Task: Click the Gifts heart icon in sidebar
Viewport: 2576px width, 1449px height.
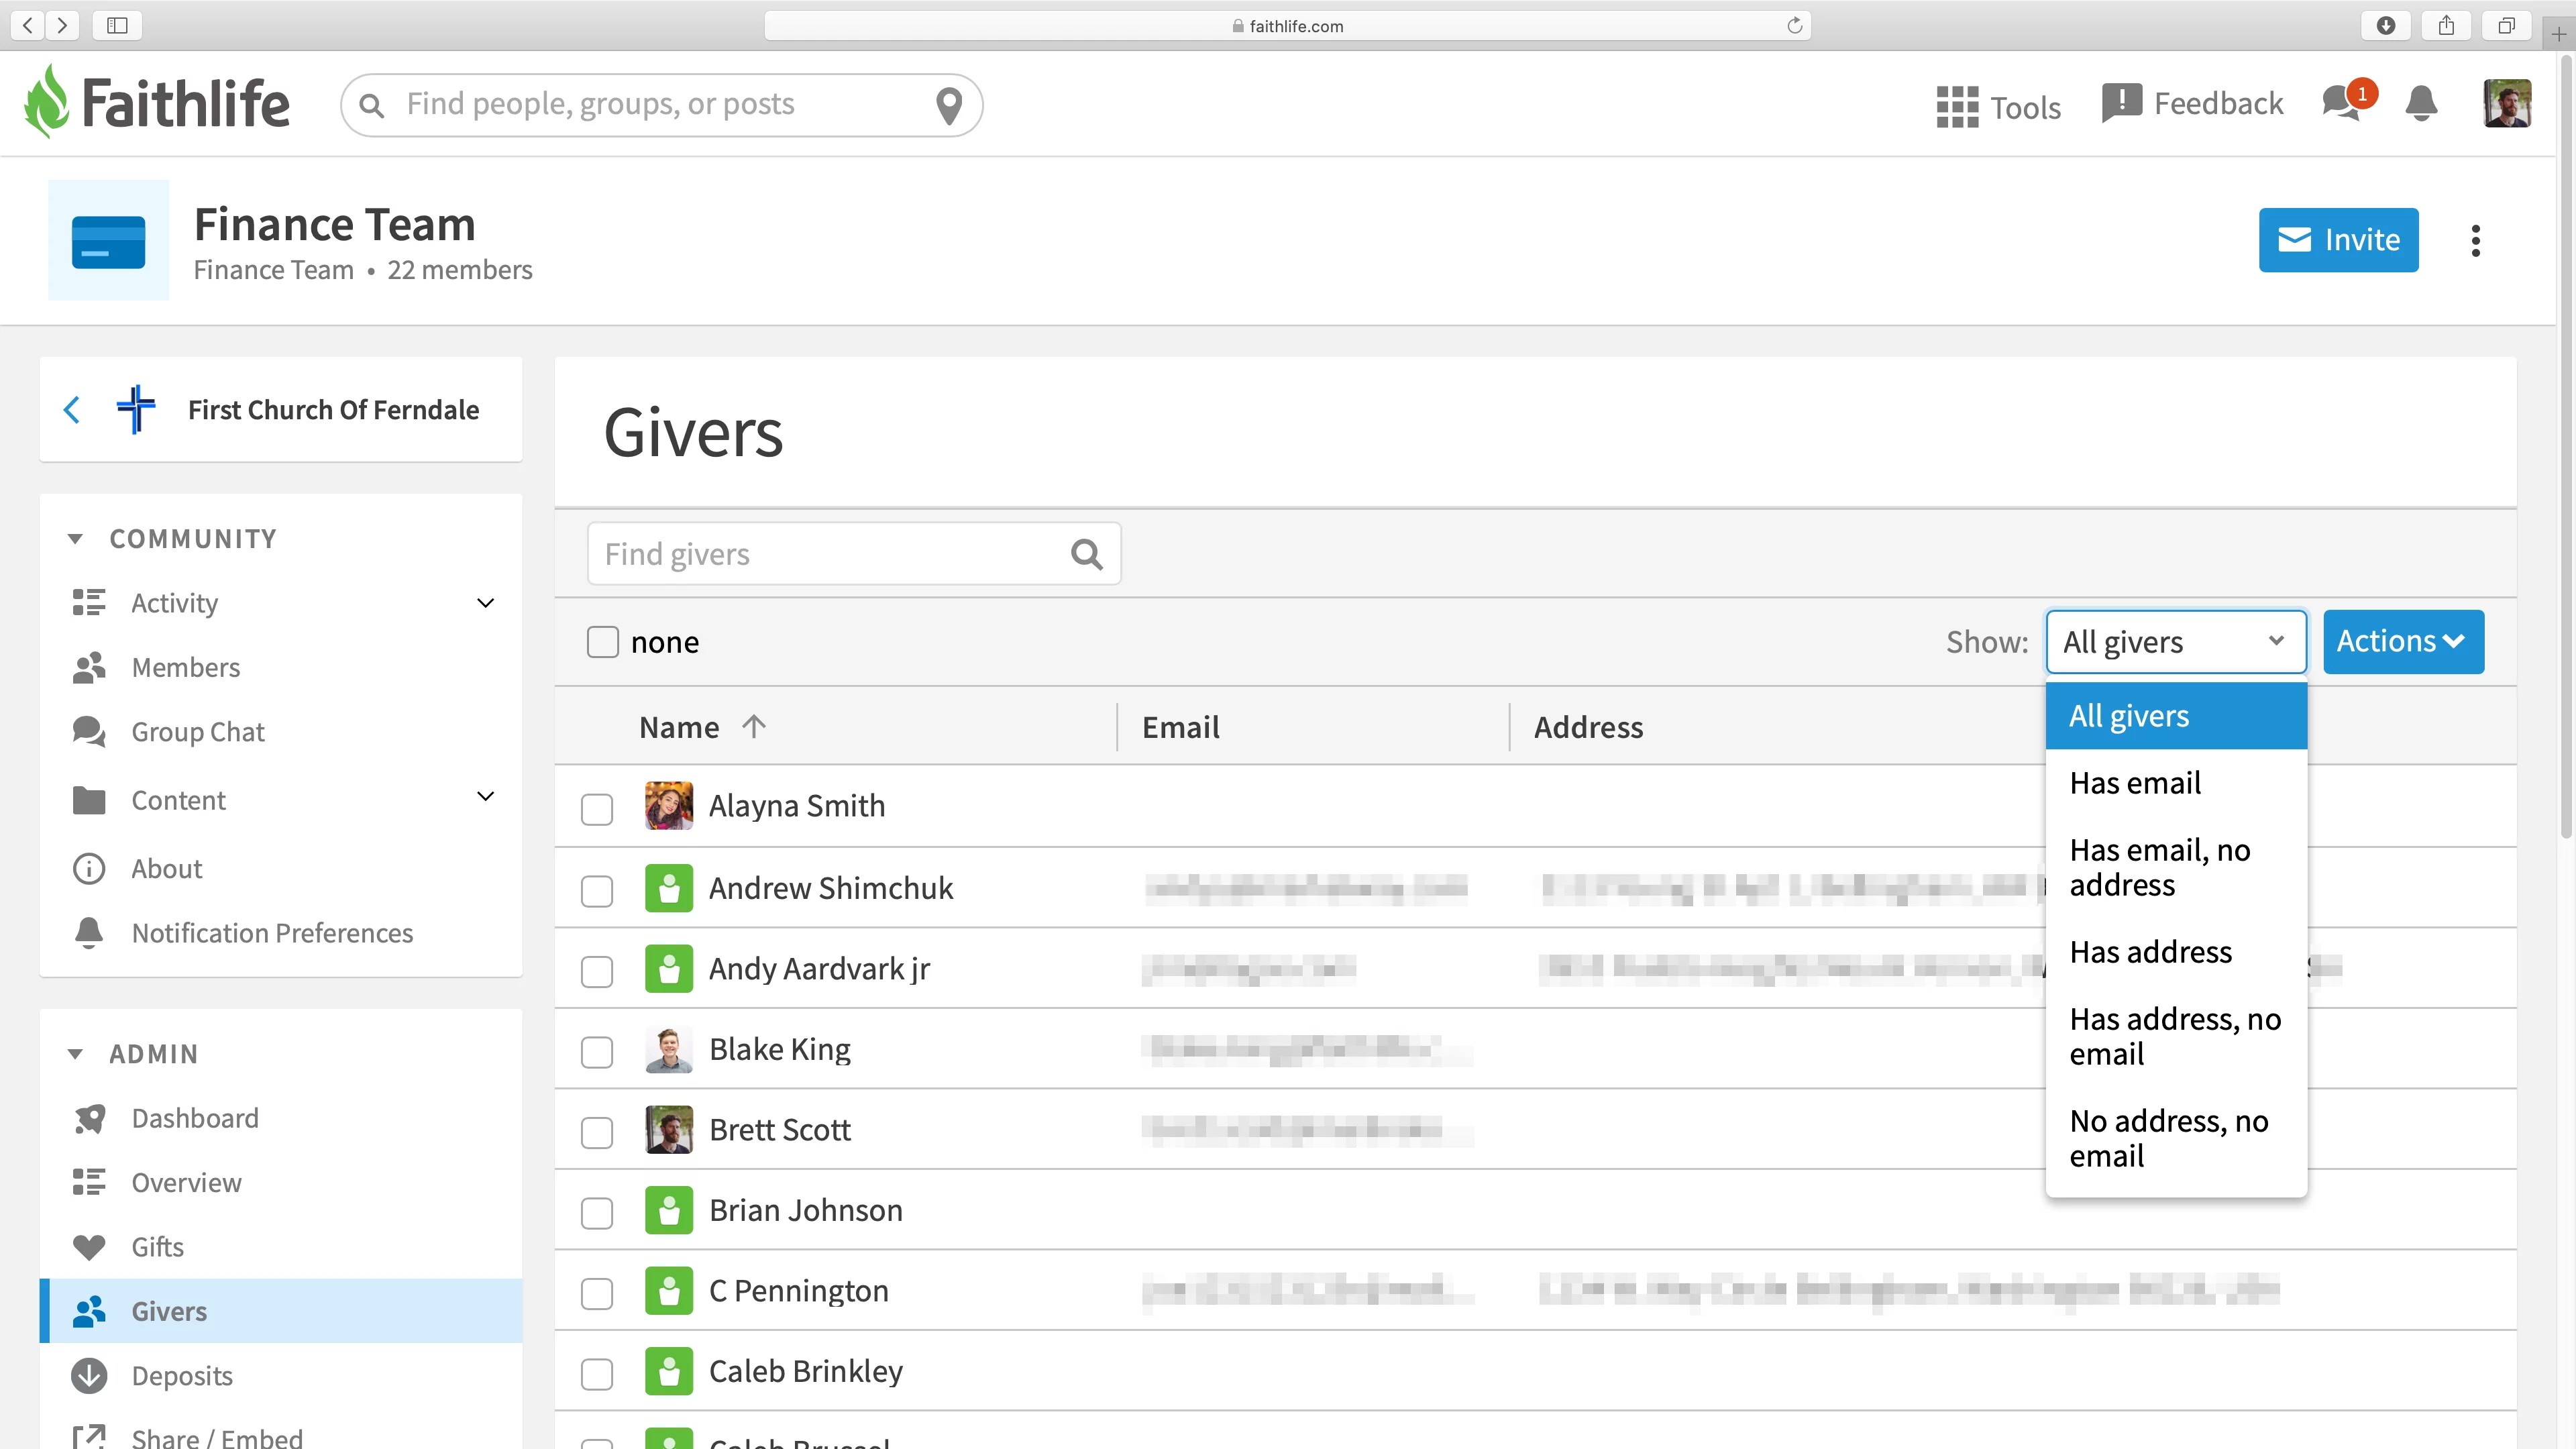Action: pos(89,1247)
